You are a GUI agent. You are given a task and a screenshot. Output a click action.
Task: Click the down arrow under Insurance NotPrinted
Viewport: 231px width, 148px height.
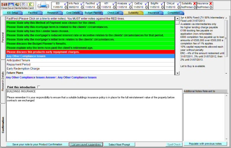pos(211,7)
